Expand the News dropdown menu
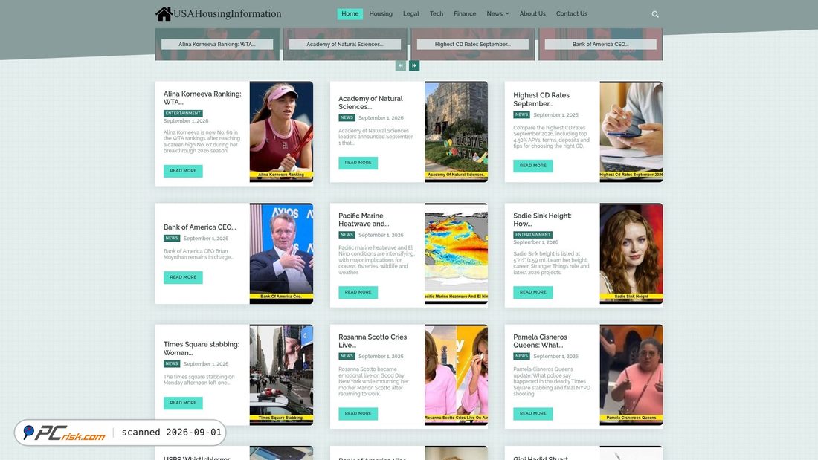 click(497, 14)
